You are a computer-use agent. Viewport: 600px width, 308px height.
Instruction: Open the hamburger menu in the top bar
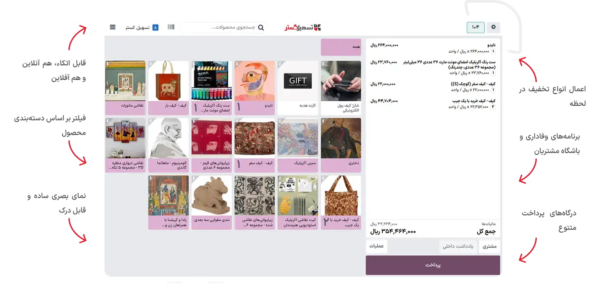point(113,27)
